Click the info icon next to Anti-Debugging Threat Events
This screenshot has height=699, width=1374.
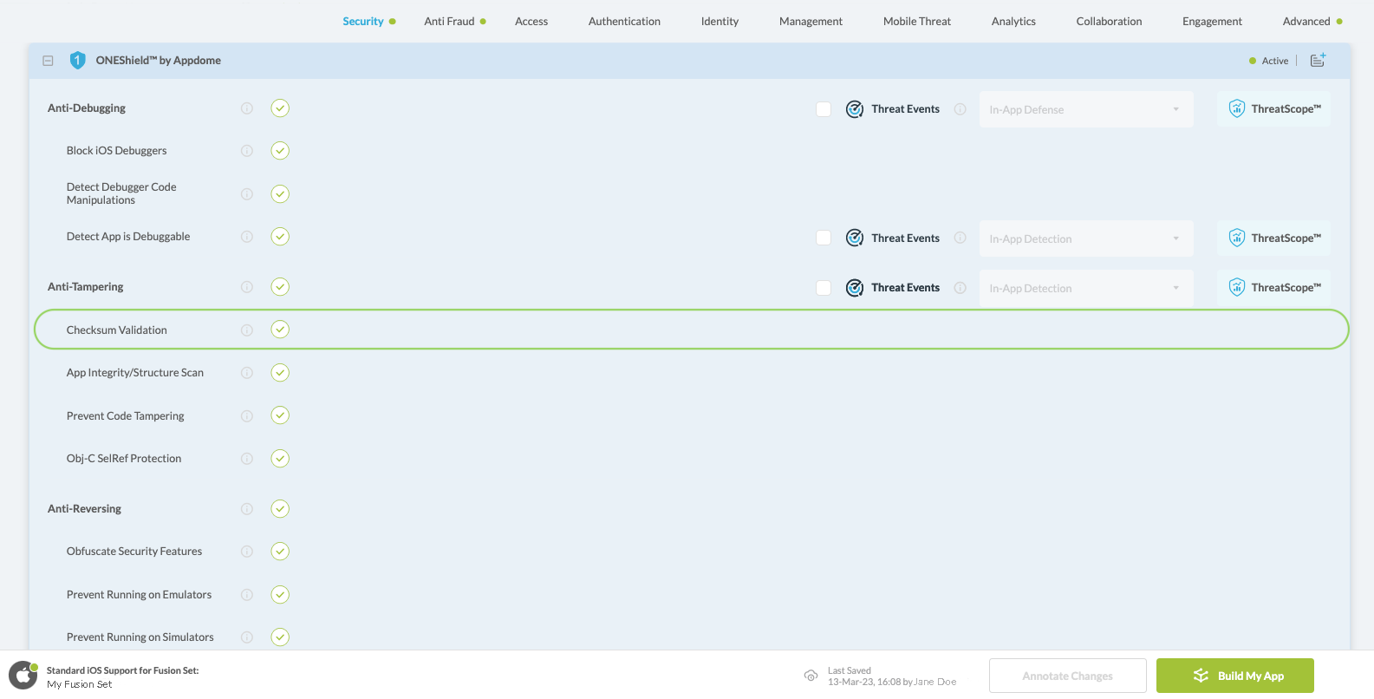tap(960, 109)
